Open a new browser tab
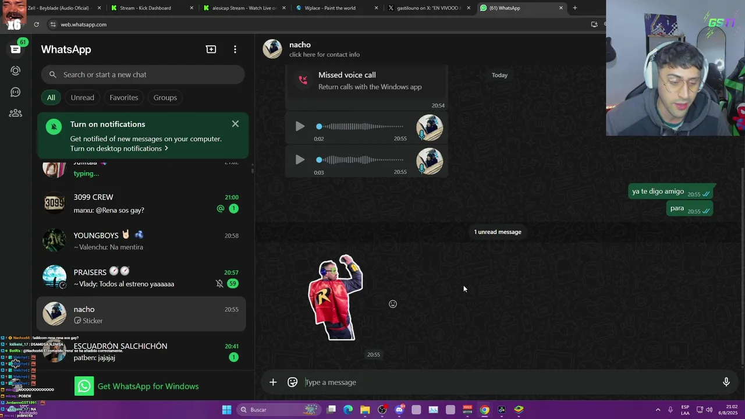The image size is (745, 419). tap(575, 8)
